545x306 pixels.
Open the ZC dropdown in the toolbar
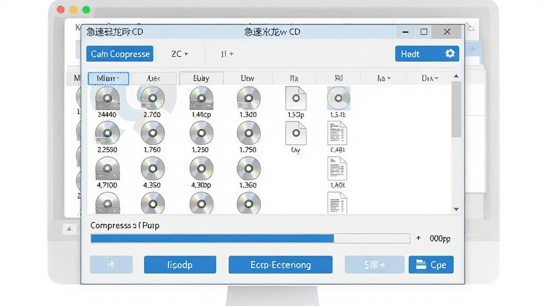coord(180,54)
